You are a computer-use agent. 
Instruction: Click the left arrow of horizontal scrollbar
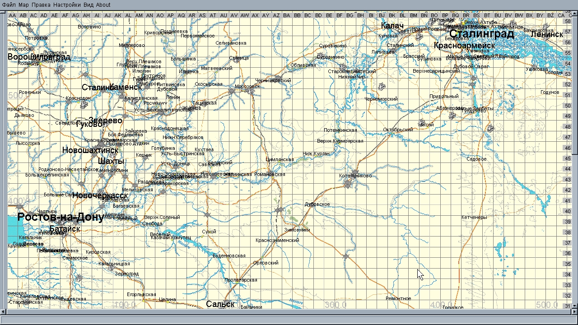(x=4, y=312)
